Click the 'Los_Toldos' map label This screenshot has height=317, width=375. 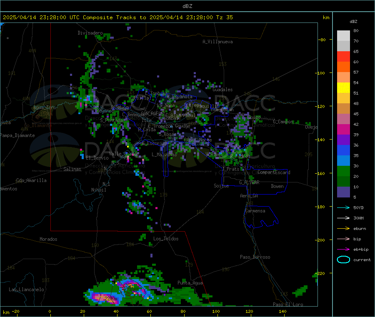(166, 239)
